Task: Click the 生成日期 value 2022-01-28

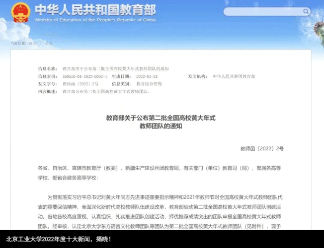Action: click(x=147, y=76)
